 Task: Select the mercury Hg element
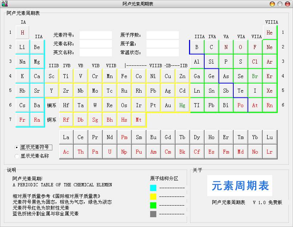[x=182, y=105]
